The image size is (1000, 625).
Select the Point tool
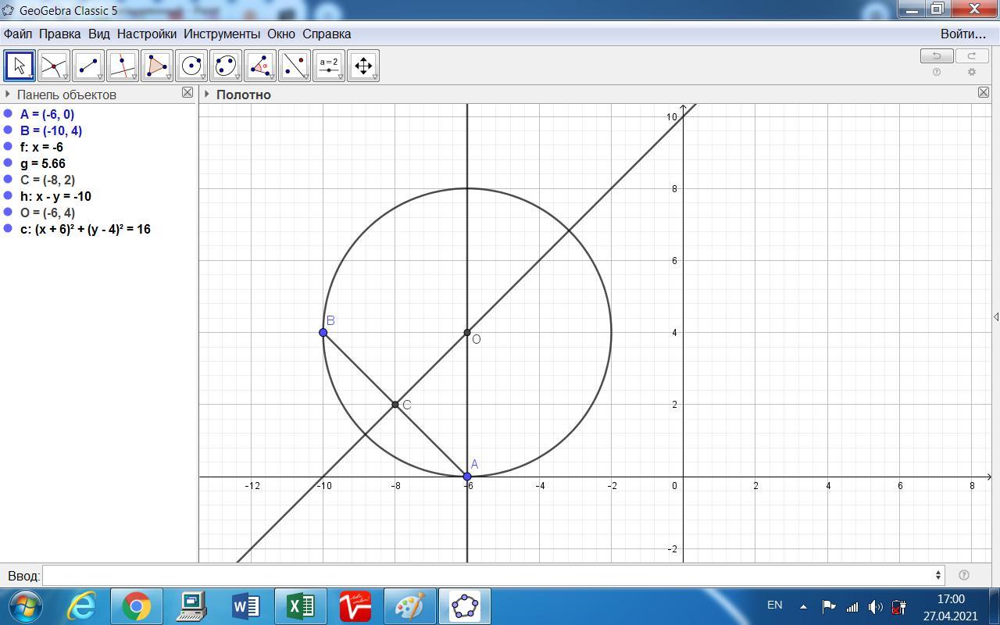pos(54,66)
